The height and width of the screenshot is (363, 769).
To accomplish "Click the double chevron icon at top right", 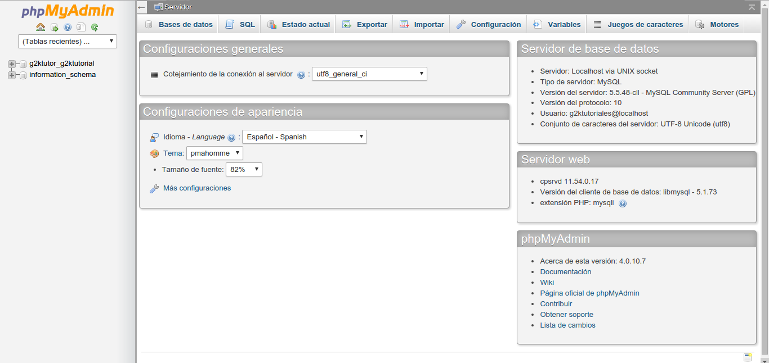I will point(752,7).
